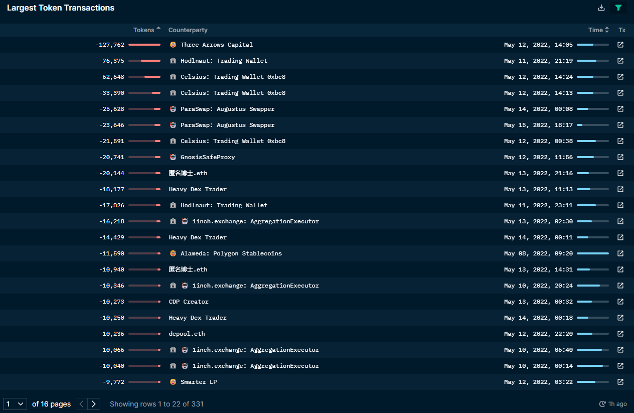The width and height of the screenshot is (634, 413).
Task: Open the page number dropdown showing 1
Action: coord(15,404)
